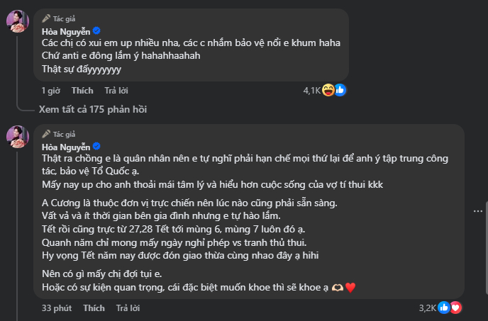Reply to the 33 phút comment via Trả lời

128,308
